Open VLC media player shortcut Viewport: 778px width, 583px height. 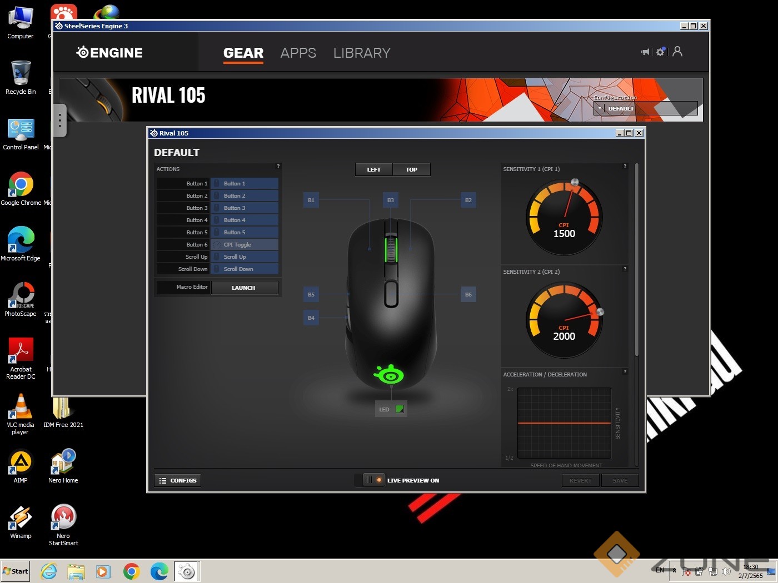pyautogui.click(x=21, y=414)
